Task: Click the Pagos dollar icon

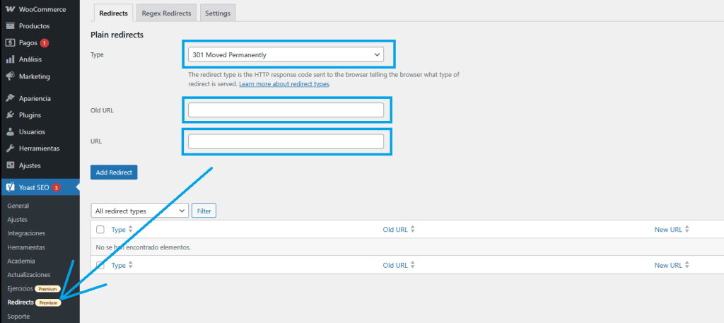Action: point(11,42)
